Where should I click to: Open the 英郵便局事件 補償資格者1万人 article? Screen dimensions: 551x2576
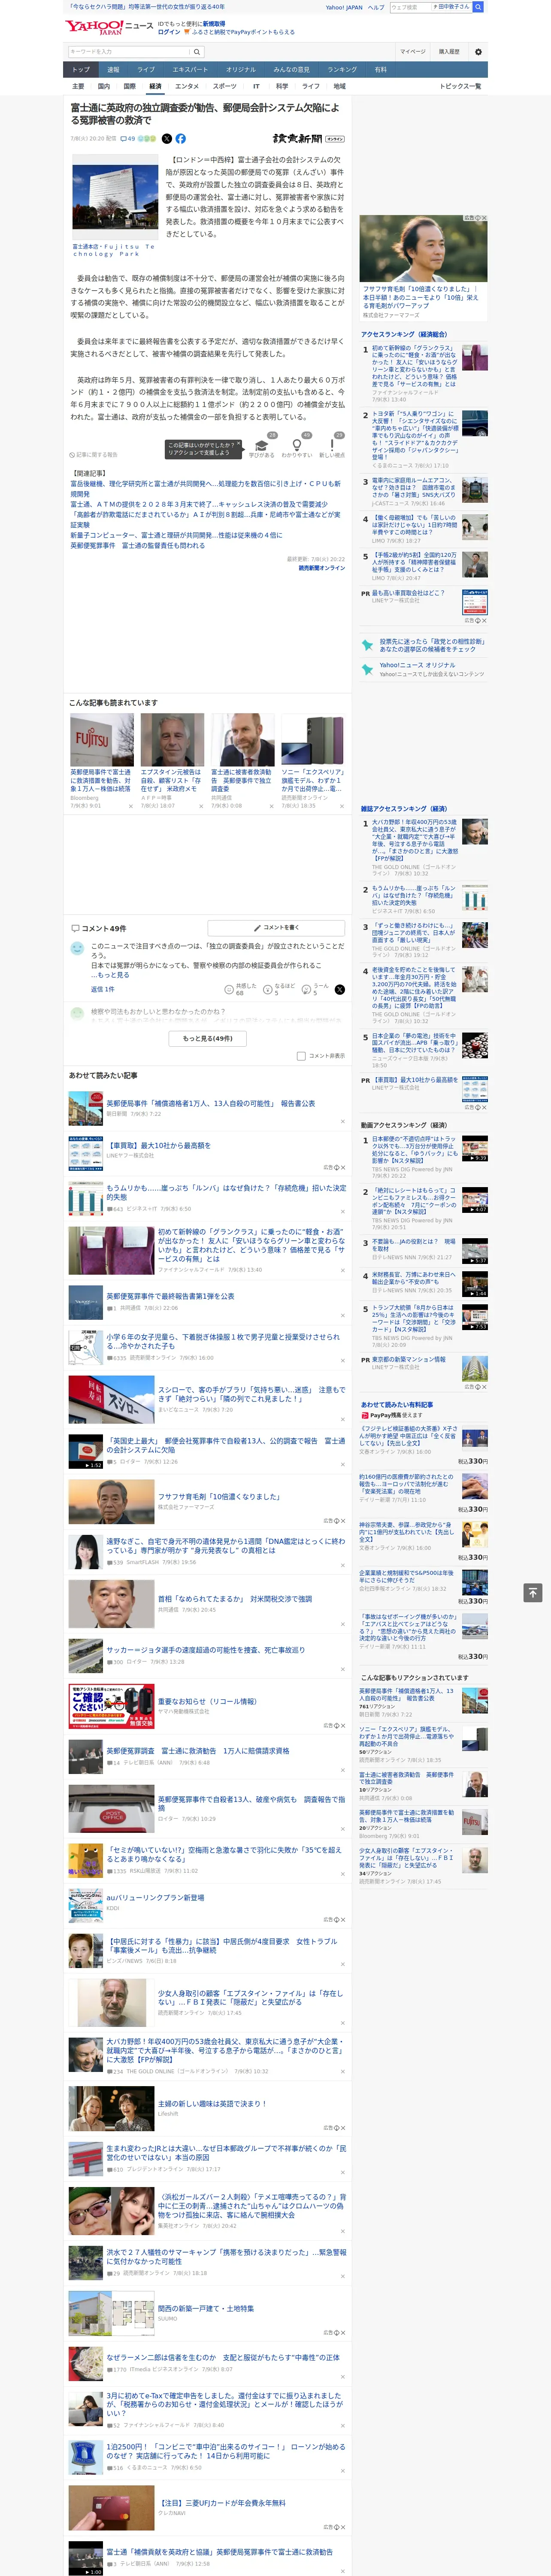(x=211, y=1103)
